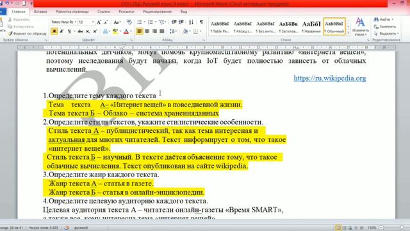Center the paragraph text
The width and height of the screenshot is (410, 231).
pyautogui.click(x=147, y=31)
